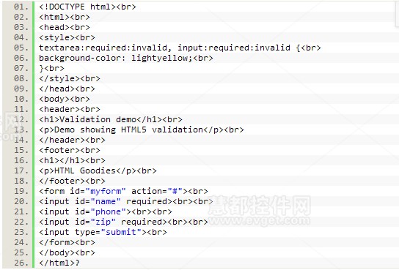Click the "zip" id string on line 22
399x270 pixels.
point(103,222)
